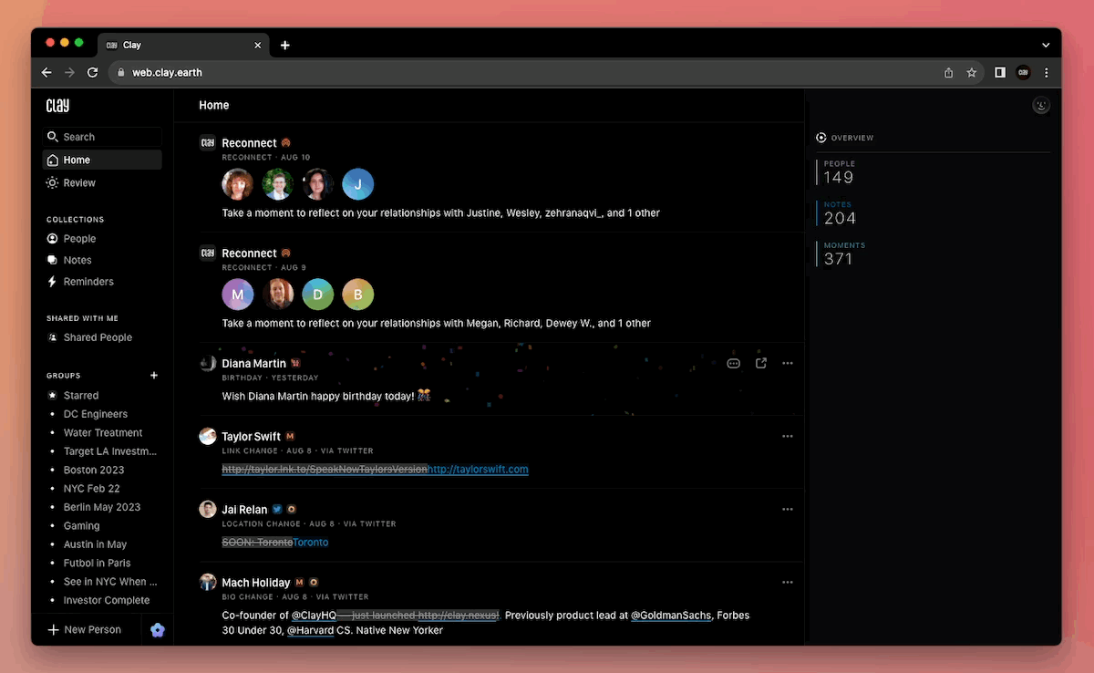Click the @Harvard mention link
This screenshot has width=1094, height=673.
click(x=311, y=630)
